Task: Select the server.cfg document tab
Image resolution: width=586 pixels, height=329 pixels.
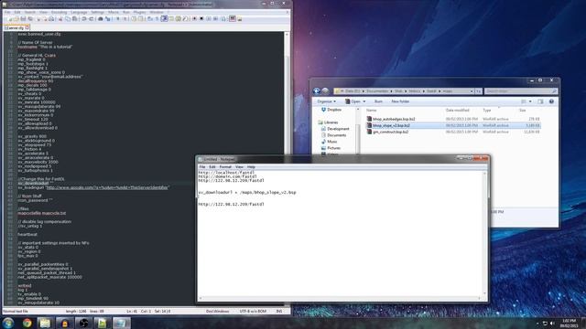Action: click(x=16, y=27)
